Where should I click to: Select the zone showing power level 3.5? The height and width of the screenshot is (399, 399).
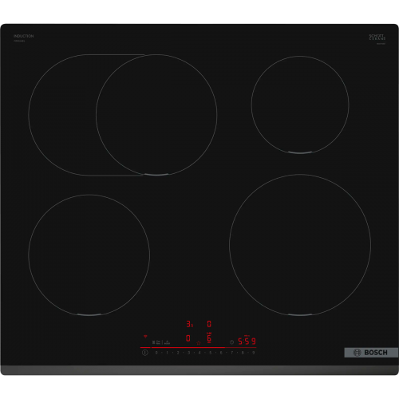[x=190, y=324]
